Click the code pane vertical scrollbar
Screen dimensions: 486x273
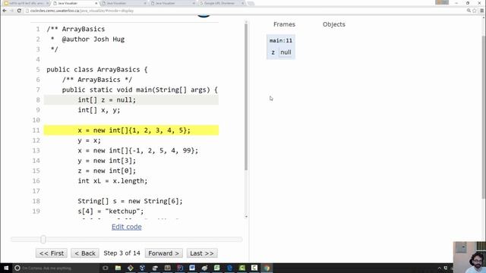point(246,97)
